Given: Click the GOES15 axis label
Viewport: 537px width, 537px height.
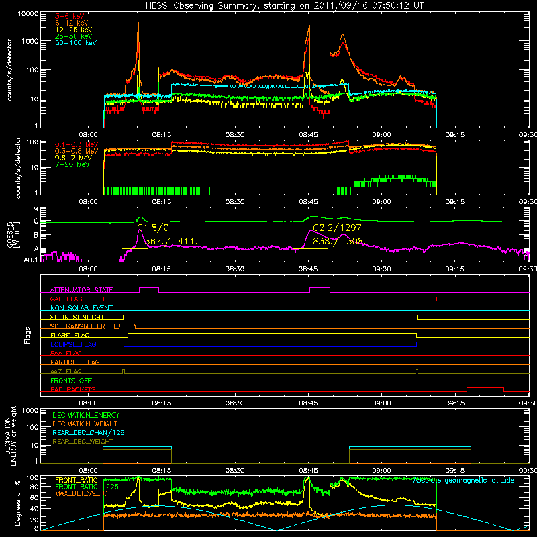Looking at the screenshot, I should 12,234.
